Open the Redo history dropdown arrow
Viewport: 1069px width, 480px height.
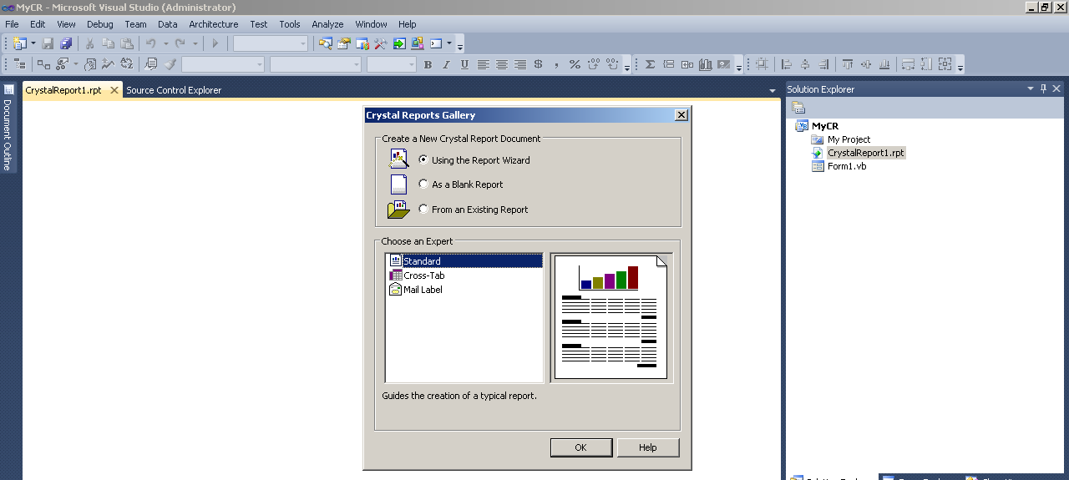pos(195,43)
